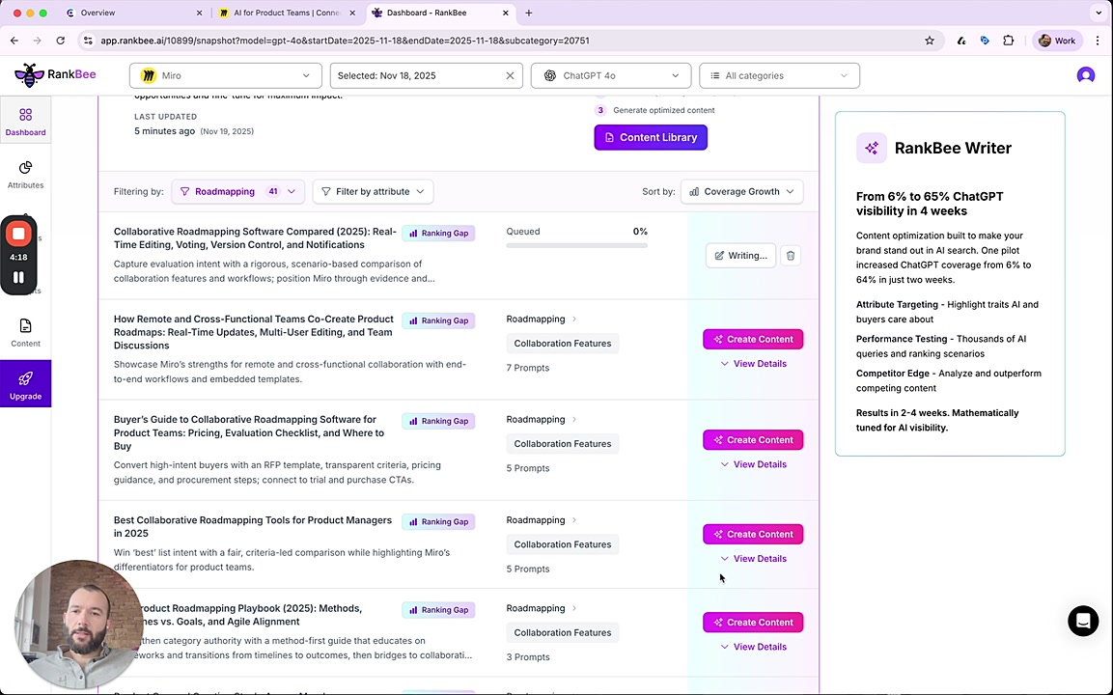Viewport: 1113px width, 695px height.
Task: Open the Dashboard sidebar icon
Action: 25,122
